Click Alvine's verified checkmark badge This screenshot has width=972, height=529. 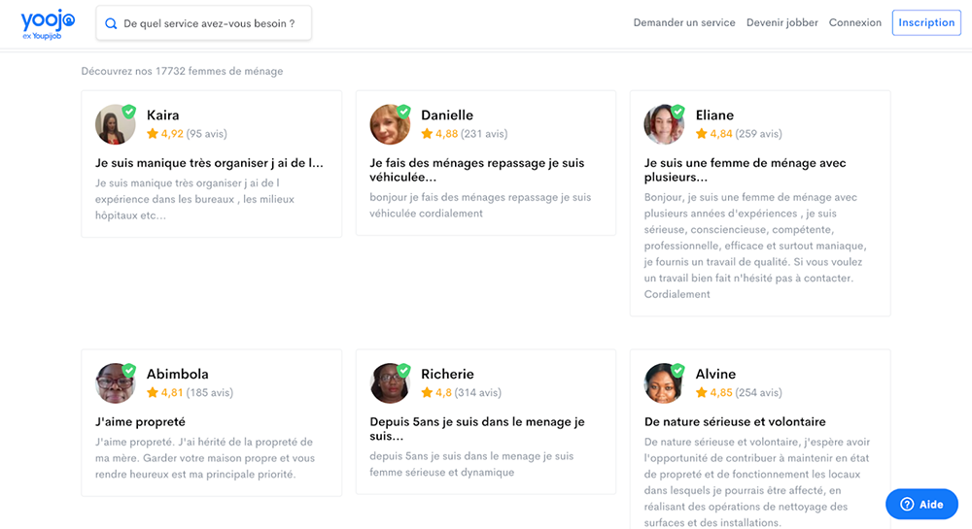pos(678,370)
